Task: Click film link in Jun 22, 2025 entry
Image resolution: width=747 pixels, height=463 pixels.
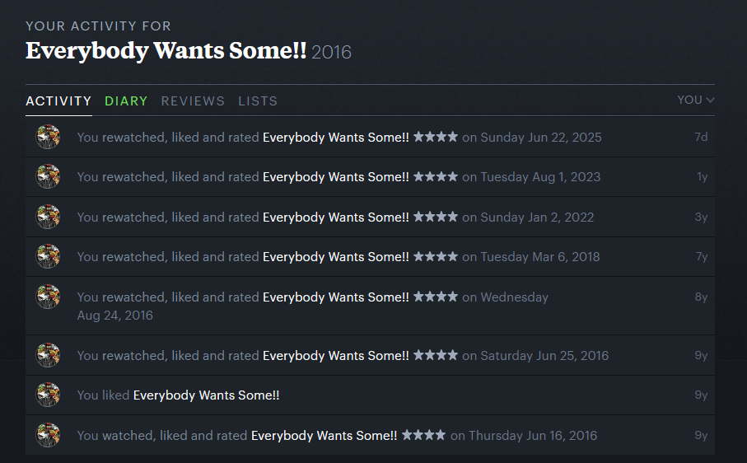Action: pos(335,137)
